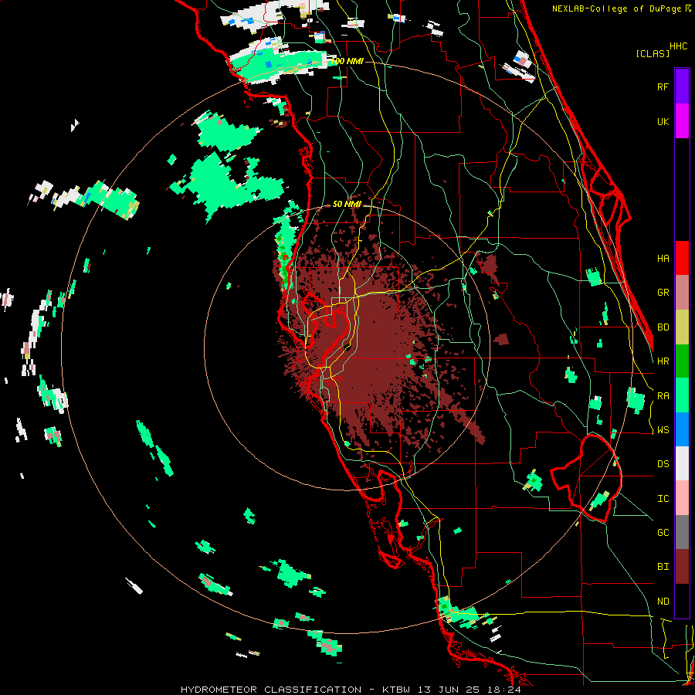
Task: Click the GC legend label
Action: click(x=663, y=533)
